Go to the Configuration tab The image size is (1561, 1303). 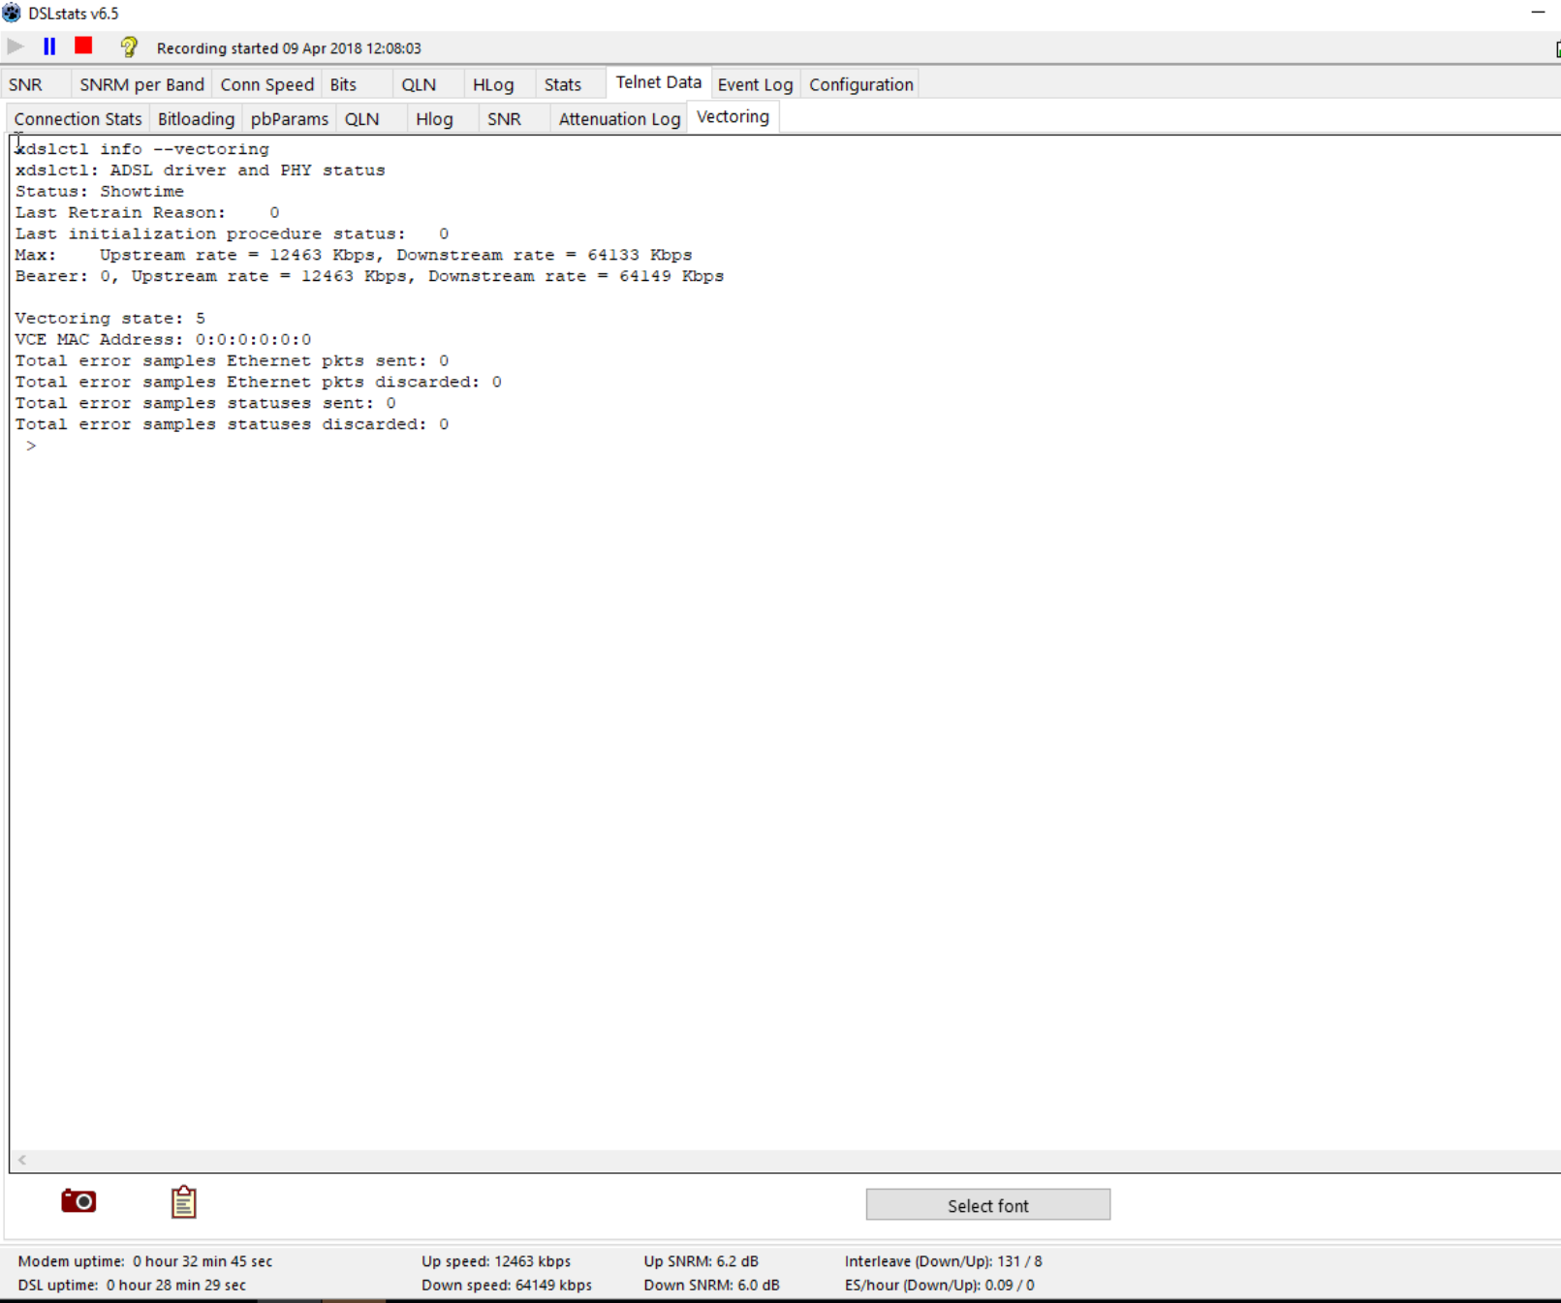(x=860, y=84)
